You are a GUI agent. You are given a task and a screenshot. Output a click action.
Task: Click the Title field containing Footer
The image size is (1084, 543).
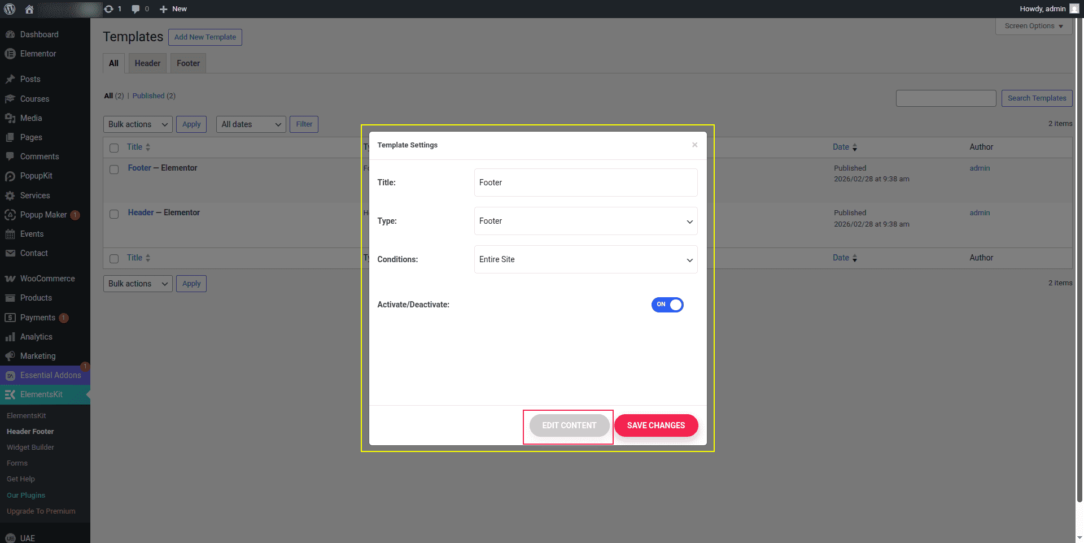(585, 183)
